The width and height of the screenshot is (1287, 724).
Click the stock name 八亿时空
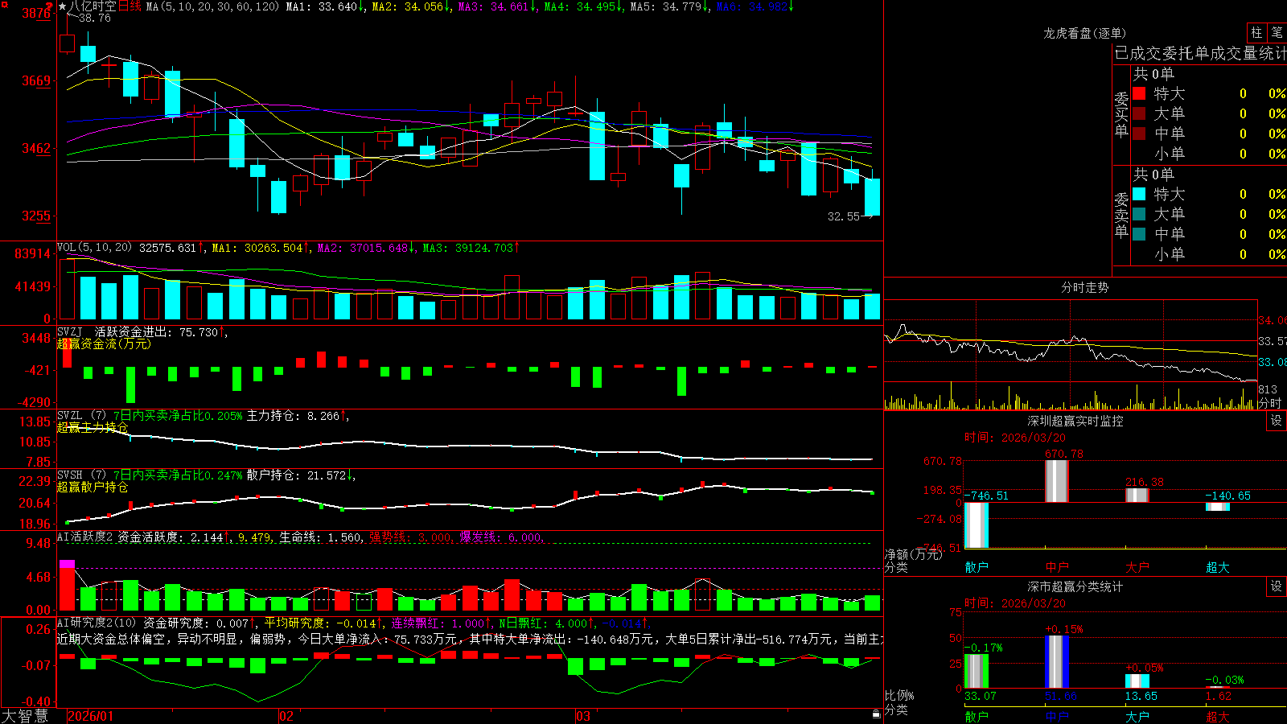[x=93, y=6]
